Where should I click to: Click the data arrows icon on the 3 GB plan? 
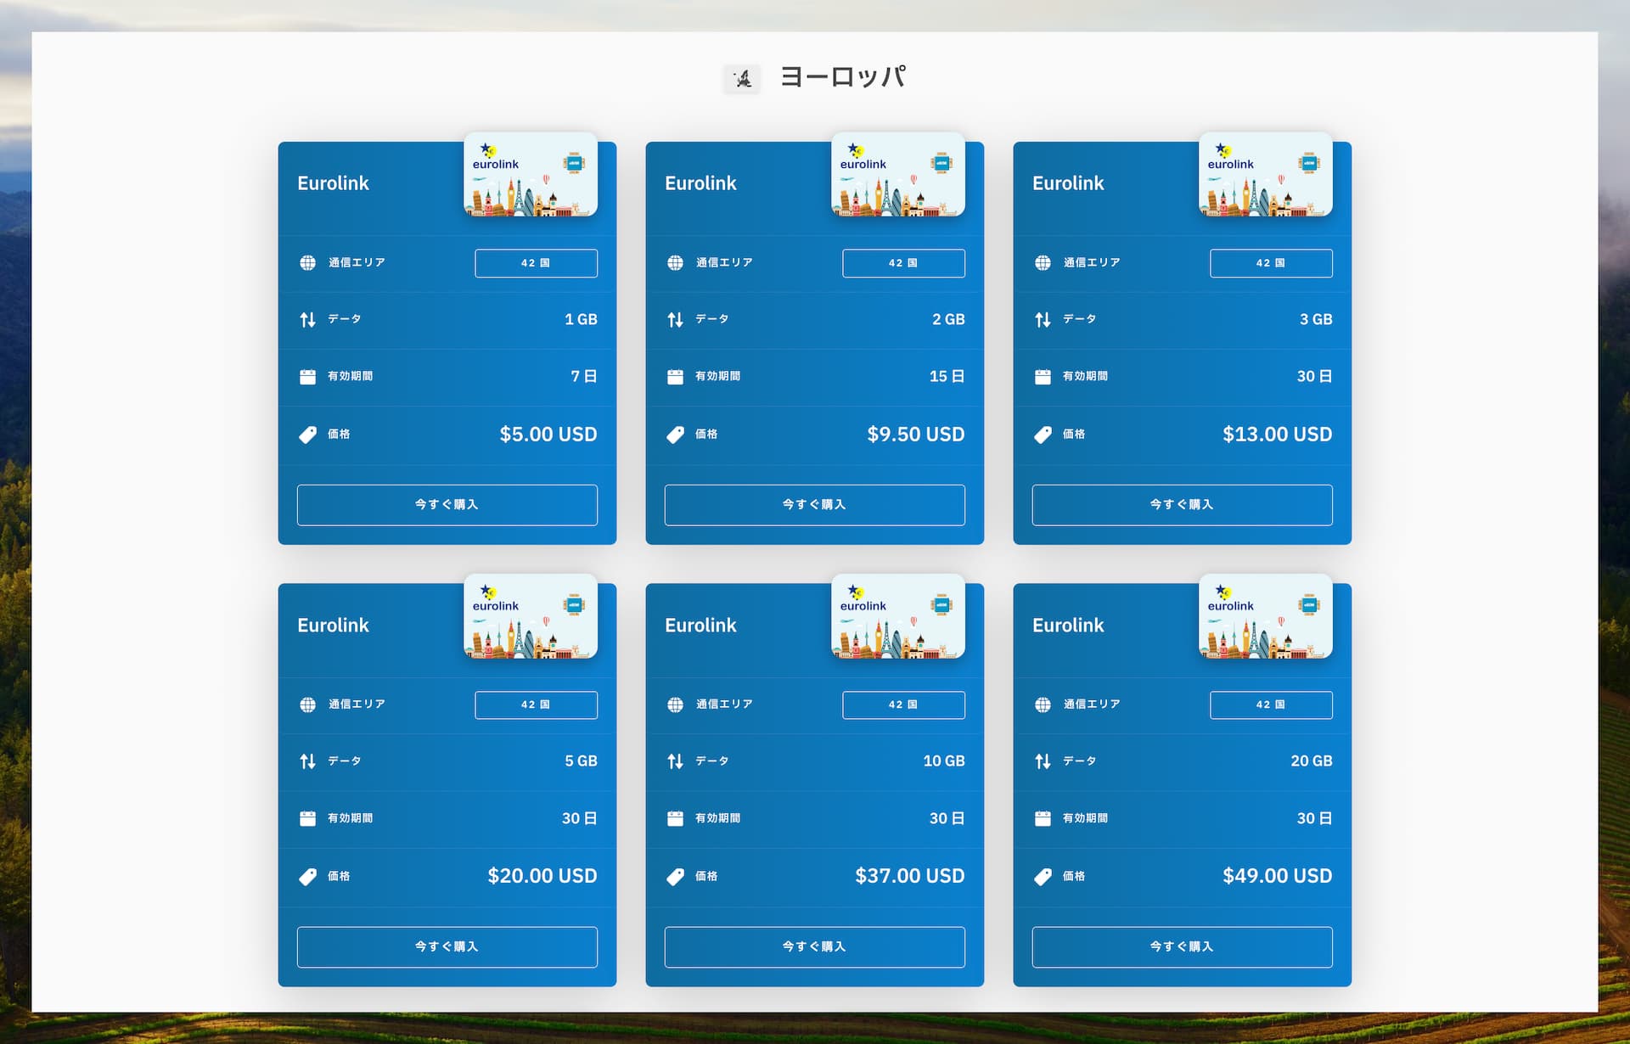tap(1043, 320)
